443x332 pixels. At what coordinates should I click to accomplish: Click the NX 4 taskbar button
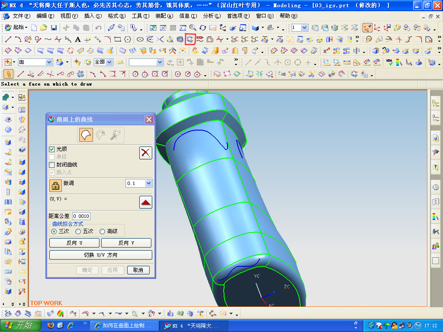tap(194, 326)
